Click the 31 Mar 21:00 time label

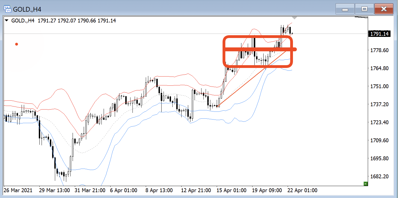[90, 191]
